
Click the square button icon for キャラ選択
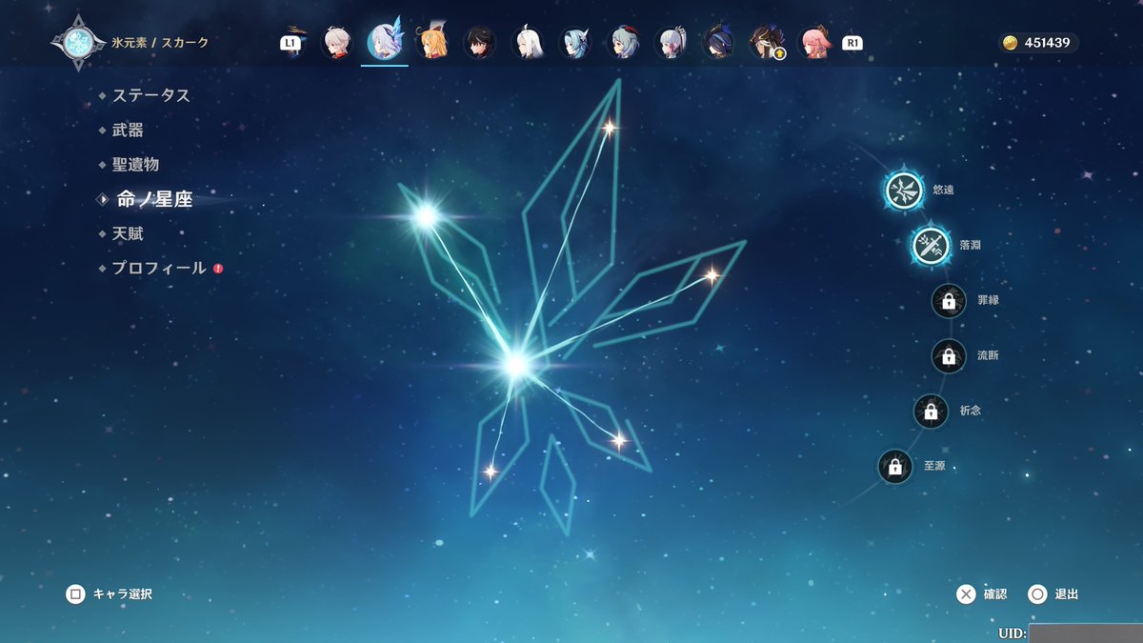75,594
